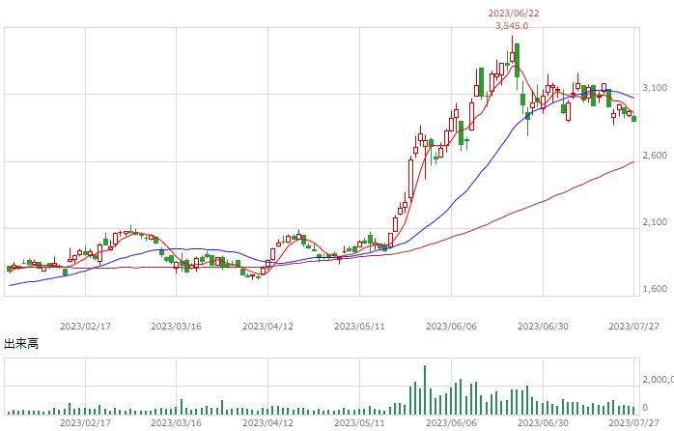Click the volume axis label 0

coord(645,408)
